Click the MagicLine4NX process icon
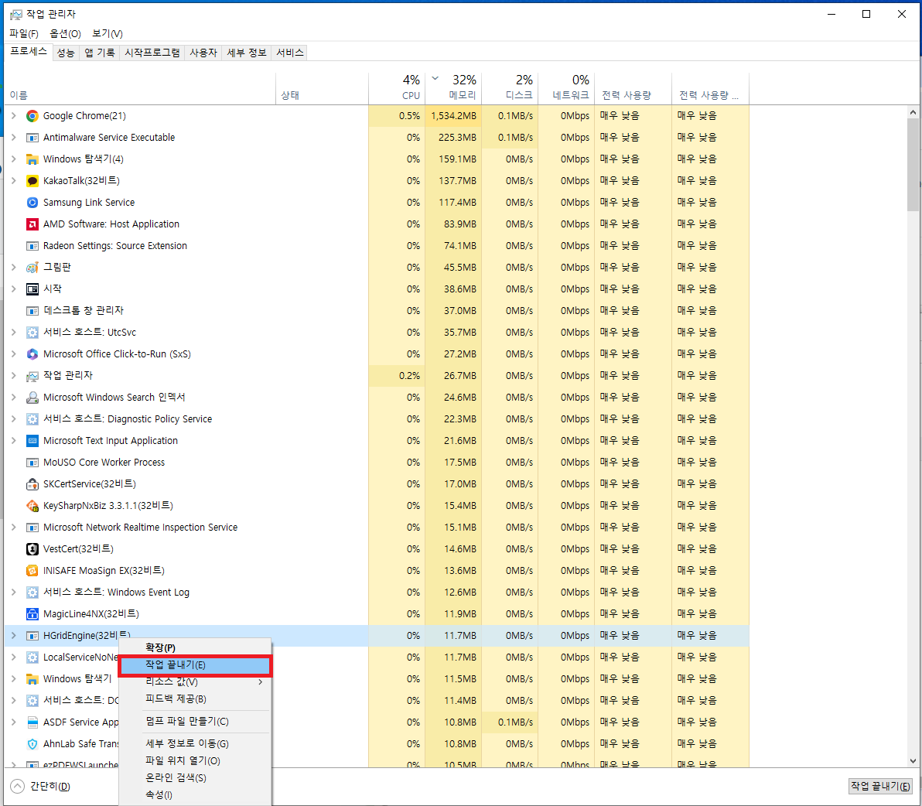The height and width of the screenshot is (806, 922). [x=31, y=613]
